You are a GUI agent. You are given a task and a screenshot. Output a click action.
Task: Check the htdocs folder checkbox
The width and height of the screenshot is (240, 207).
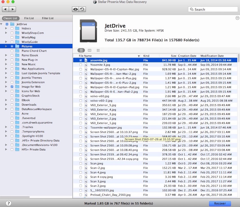click(12, 28)
